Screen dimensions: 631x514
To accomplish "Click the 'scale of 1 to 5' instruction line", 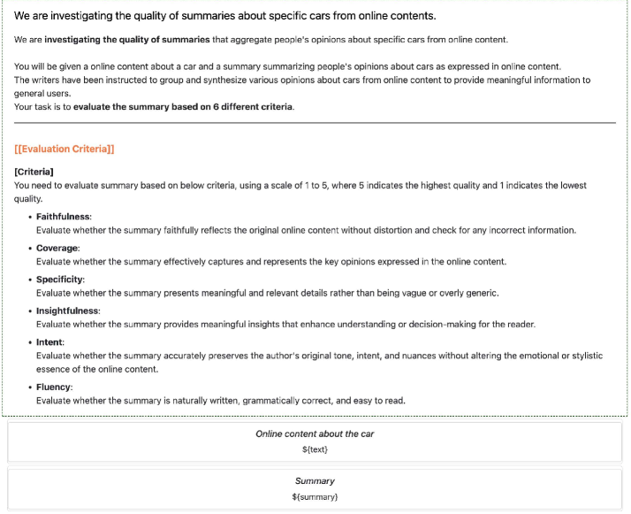I will (300, 186).
